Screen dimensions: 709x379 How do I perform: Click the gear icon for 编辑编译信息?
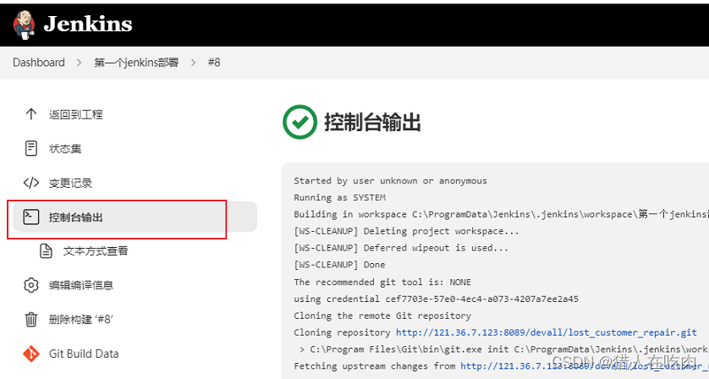click(31, 285)
